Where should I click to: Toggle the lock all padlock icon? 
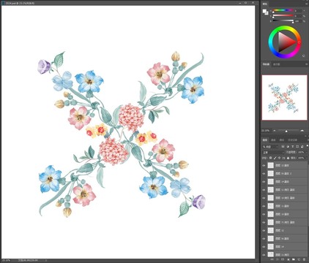coord(288,158)
